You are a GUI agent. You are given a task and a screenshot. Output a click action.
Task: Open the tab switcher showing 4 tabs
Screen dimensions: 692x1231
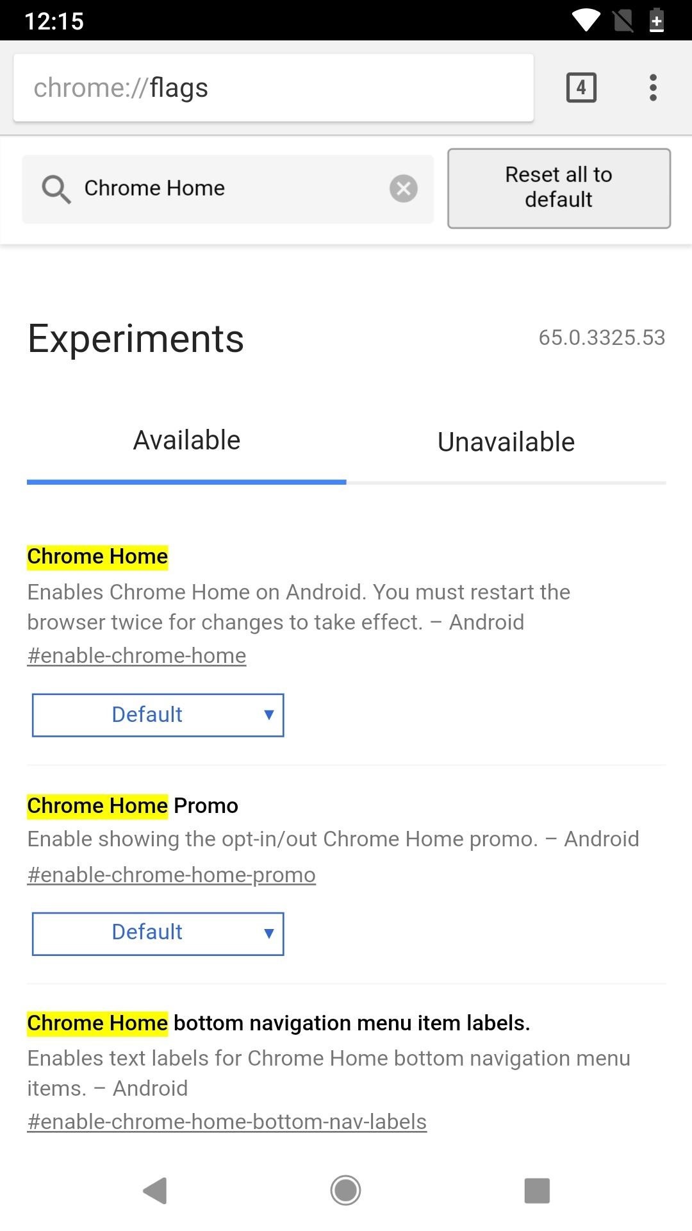coord(581,87)
